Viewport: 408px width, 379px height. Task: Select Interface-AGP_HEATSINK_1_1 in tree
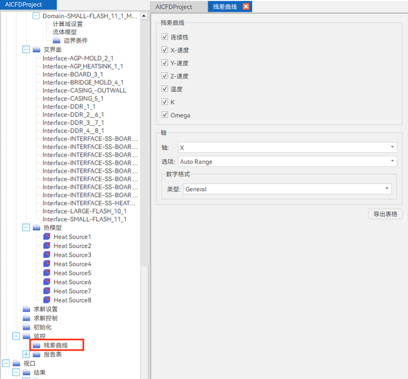[83, 66]
